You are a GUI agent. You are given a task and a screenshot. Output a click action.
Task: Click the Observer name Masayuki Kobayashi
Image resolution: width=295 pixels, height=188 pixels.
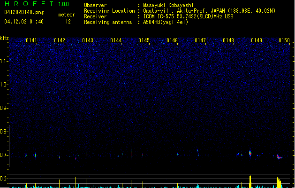click(168, 5)
